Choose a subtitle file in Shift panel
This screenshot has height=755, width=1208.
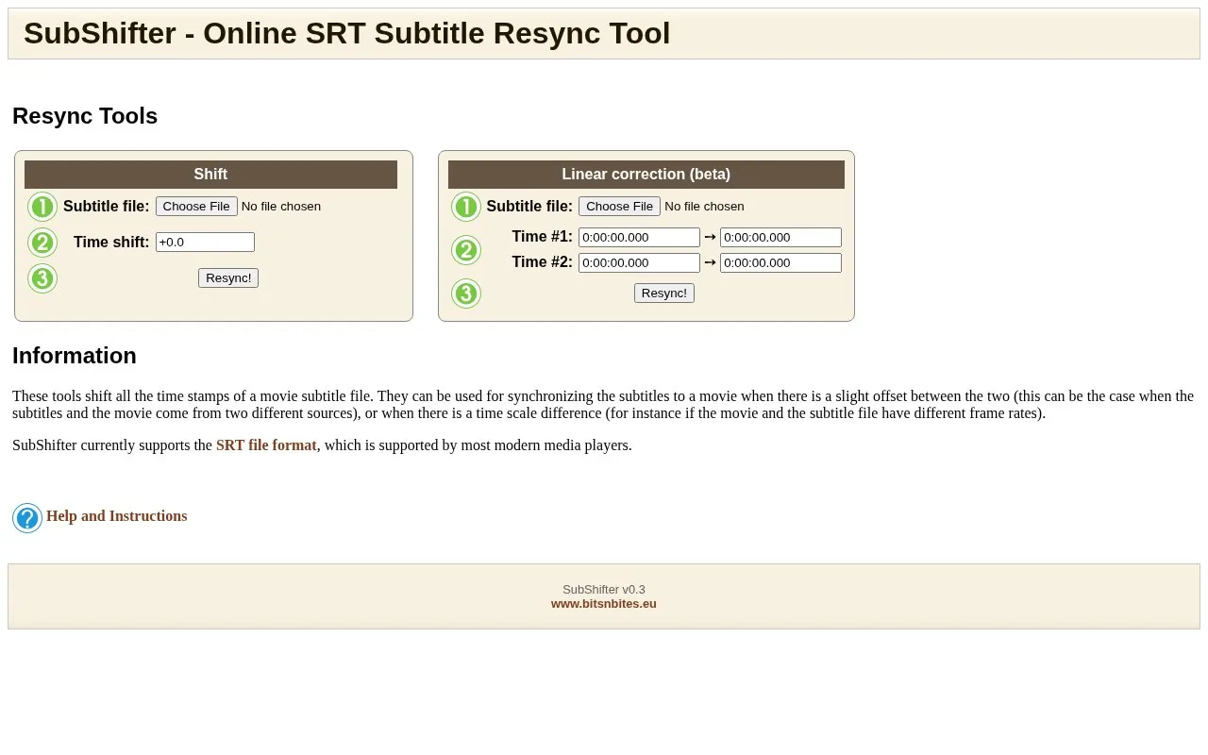pos(196,207)
